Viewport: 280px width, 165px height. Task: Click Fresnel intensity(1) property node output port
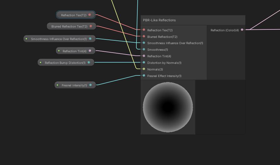coord(90,85)
